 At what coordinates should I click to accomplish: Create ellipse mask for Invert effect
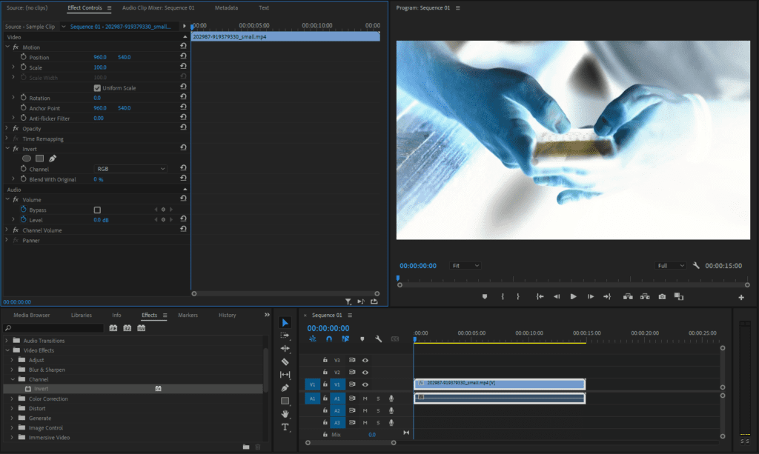click(x=27, y=158)
